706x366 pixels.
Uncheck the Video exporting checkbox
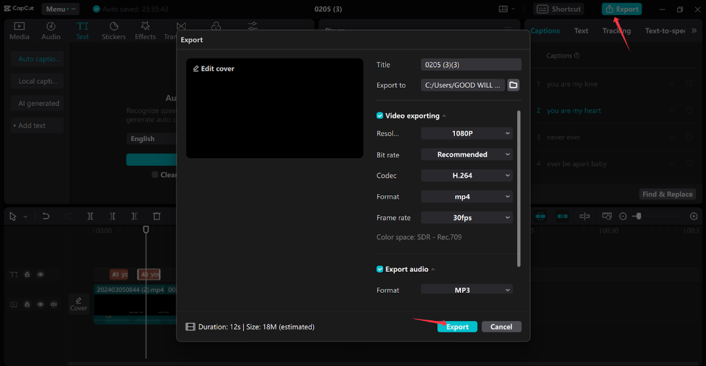[380, 116]
